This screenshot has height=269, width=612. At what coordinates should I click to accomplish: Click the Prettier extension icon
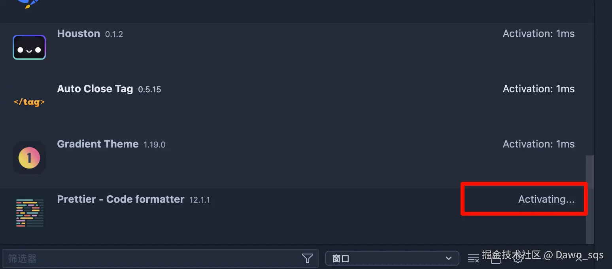(x=29, y=213)
